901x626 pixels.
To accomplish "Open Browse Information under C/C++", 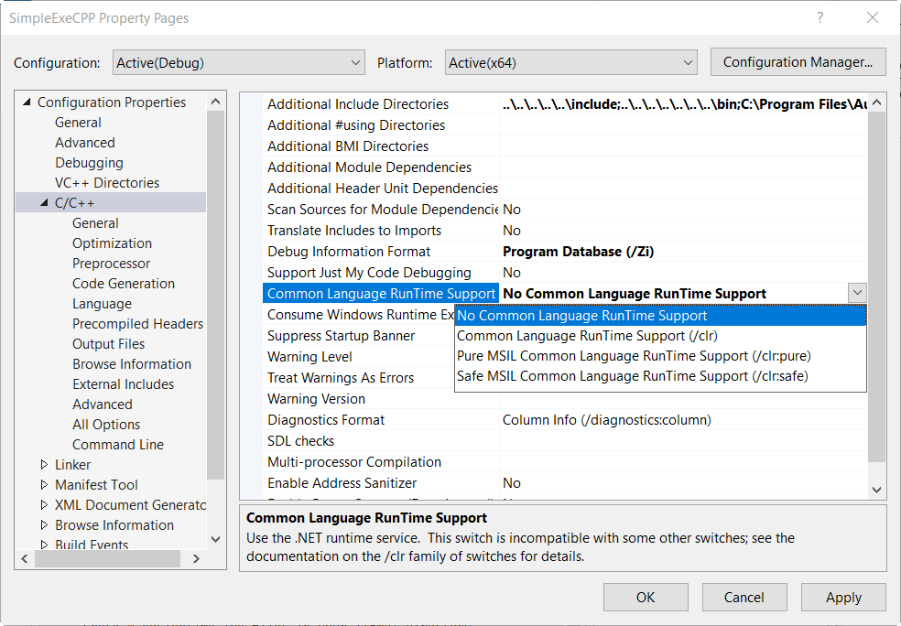I will (132, 363).
